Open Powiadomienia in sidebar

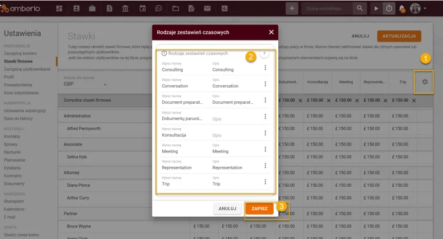click(18, 85)
